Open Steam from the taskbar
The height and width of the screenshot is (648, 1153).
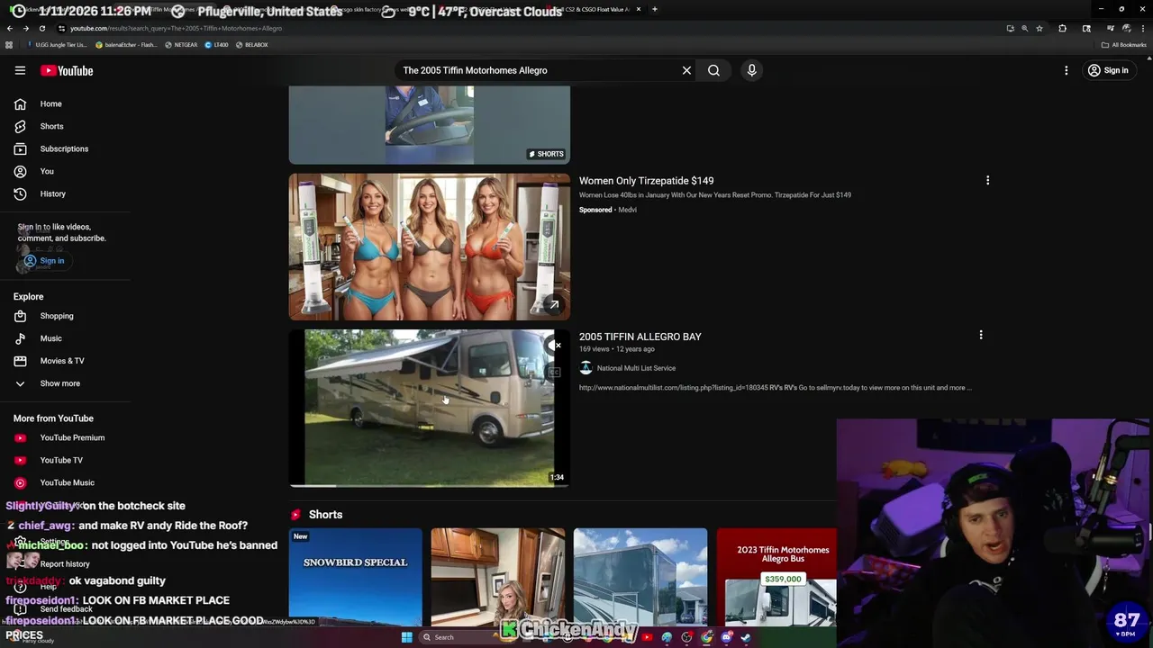(x=746, y=637)
